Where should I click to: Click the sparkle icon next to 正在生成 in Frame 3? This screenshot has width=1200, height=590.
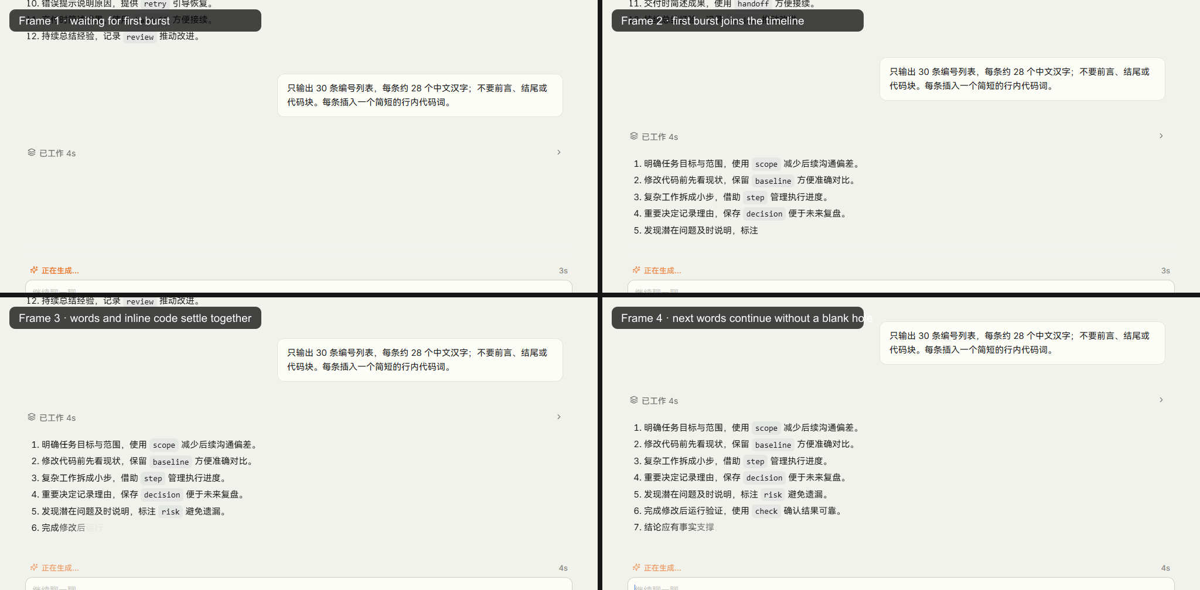(34, 567)
